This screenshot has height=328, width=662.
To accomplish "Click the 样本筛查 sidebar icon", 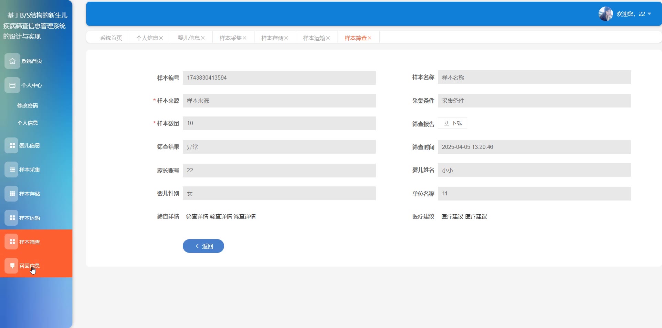I will pyautogui.click(x=12, y=242).
